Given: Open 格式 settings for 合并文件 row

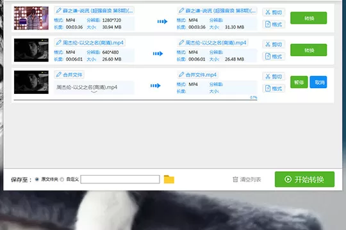Looking at the screenshot, I should point(274,88).
